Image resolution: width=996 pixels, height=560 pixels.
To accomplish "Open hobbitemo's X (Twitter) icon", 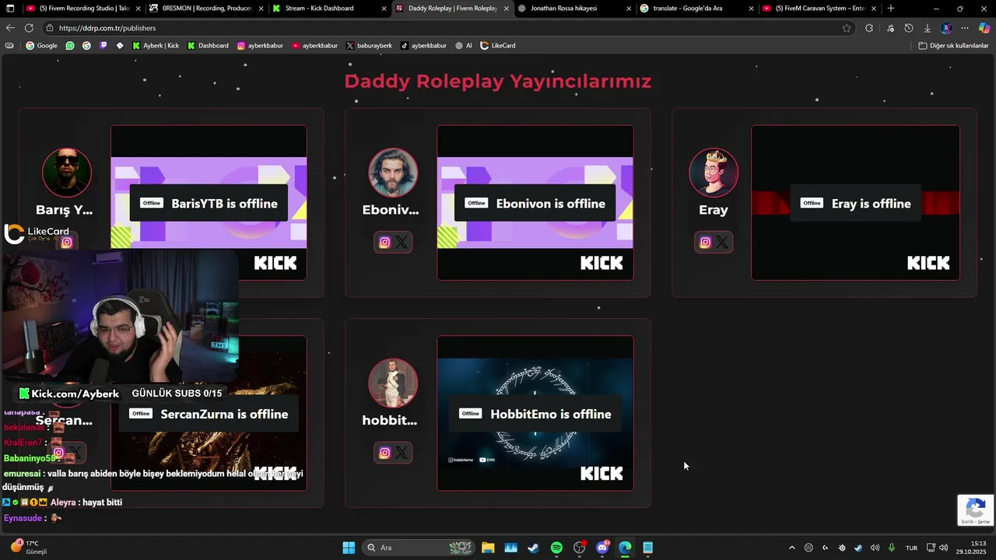I will click(x=402, y=453).
